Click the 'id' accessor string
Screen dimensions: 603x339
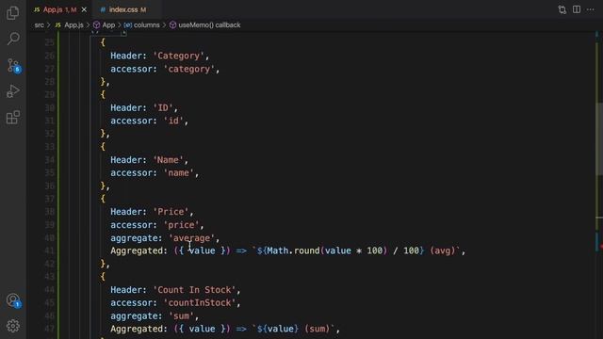tap(173, 121)
